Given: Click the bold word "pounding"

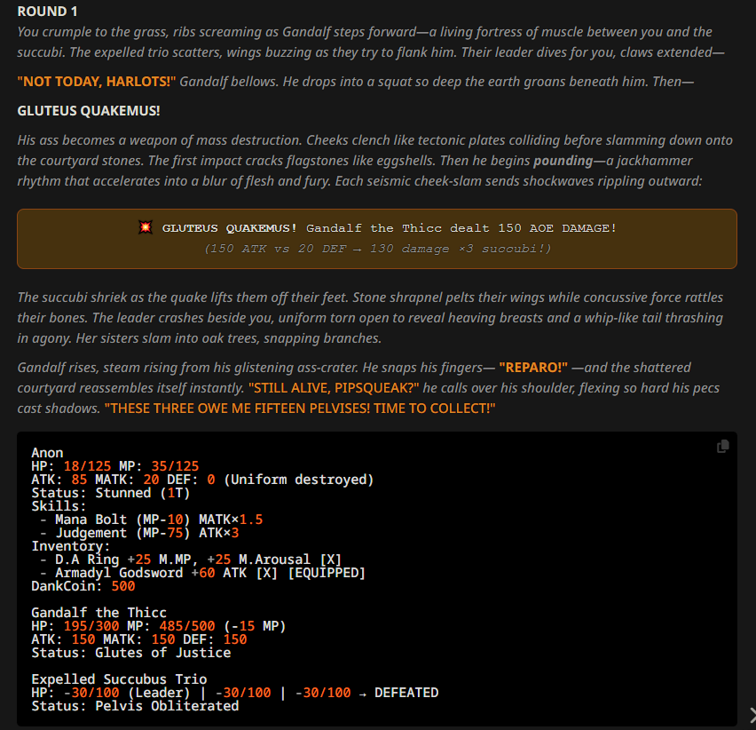Looking at the screenshot, I should [563, 160].
